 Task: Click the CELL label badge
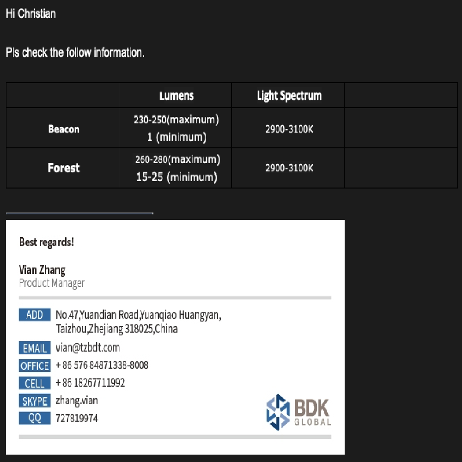click(35, 383)
